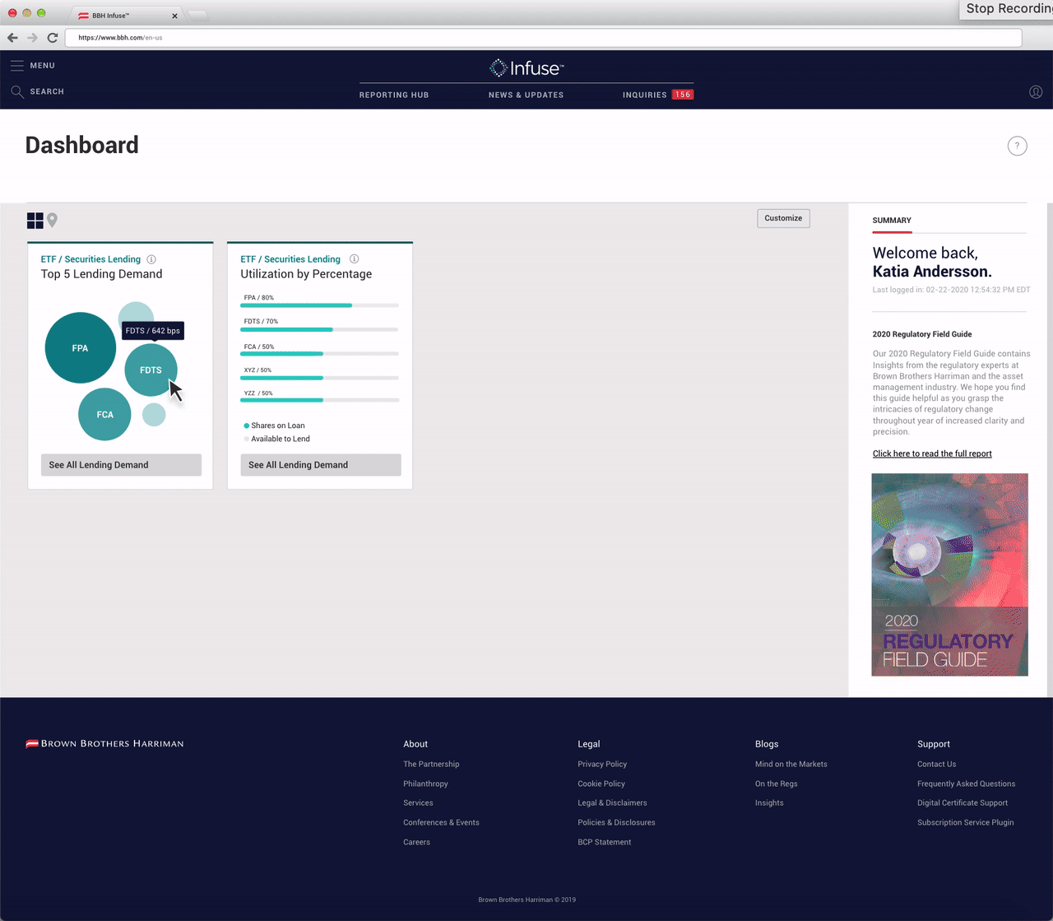Switch to grid view icon

click(35, 221)
